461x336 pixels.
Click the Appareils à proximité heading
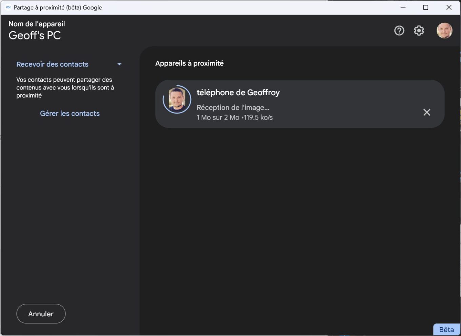click(189, 63)
